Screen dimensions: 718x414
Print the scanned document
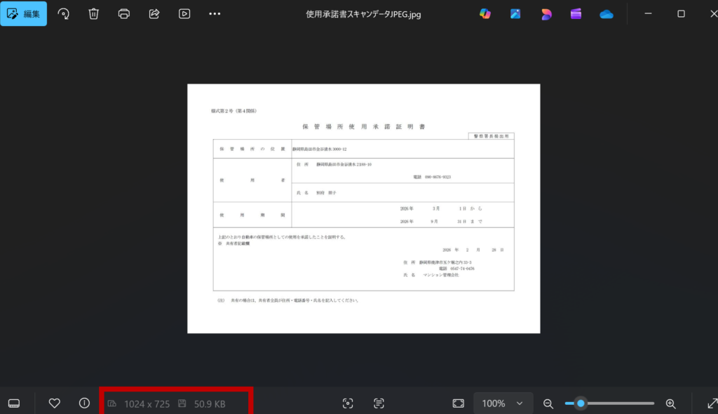(124, 13)
